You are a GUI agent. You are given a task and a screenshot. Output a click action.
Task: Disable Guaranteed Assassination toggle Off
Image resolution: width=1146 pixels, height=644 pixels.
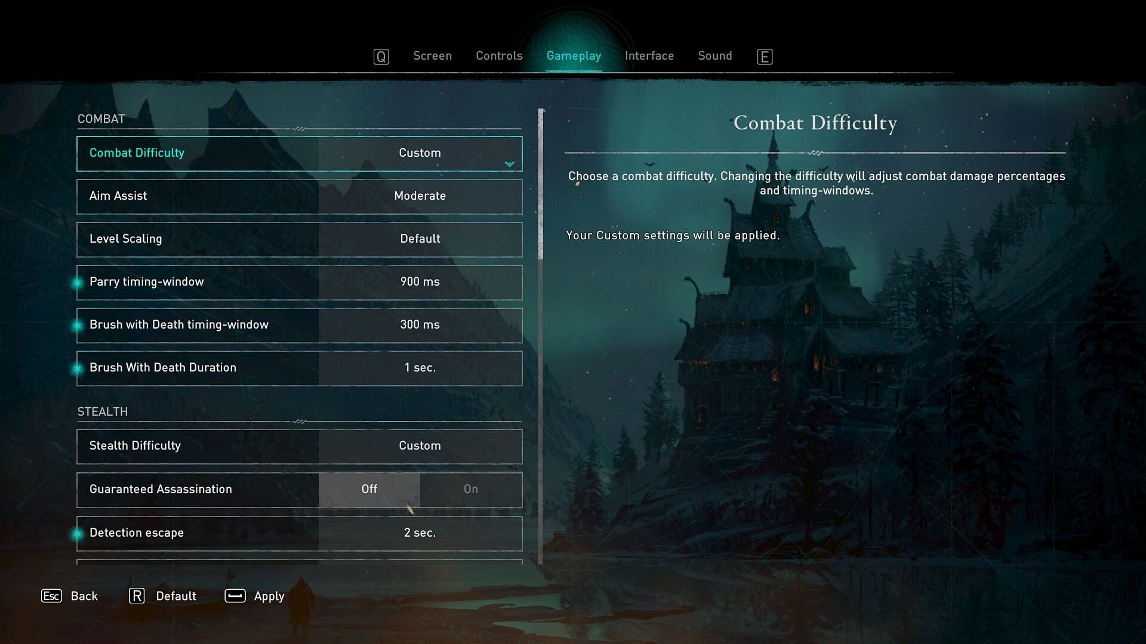368,489
